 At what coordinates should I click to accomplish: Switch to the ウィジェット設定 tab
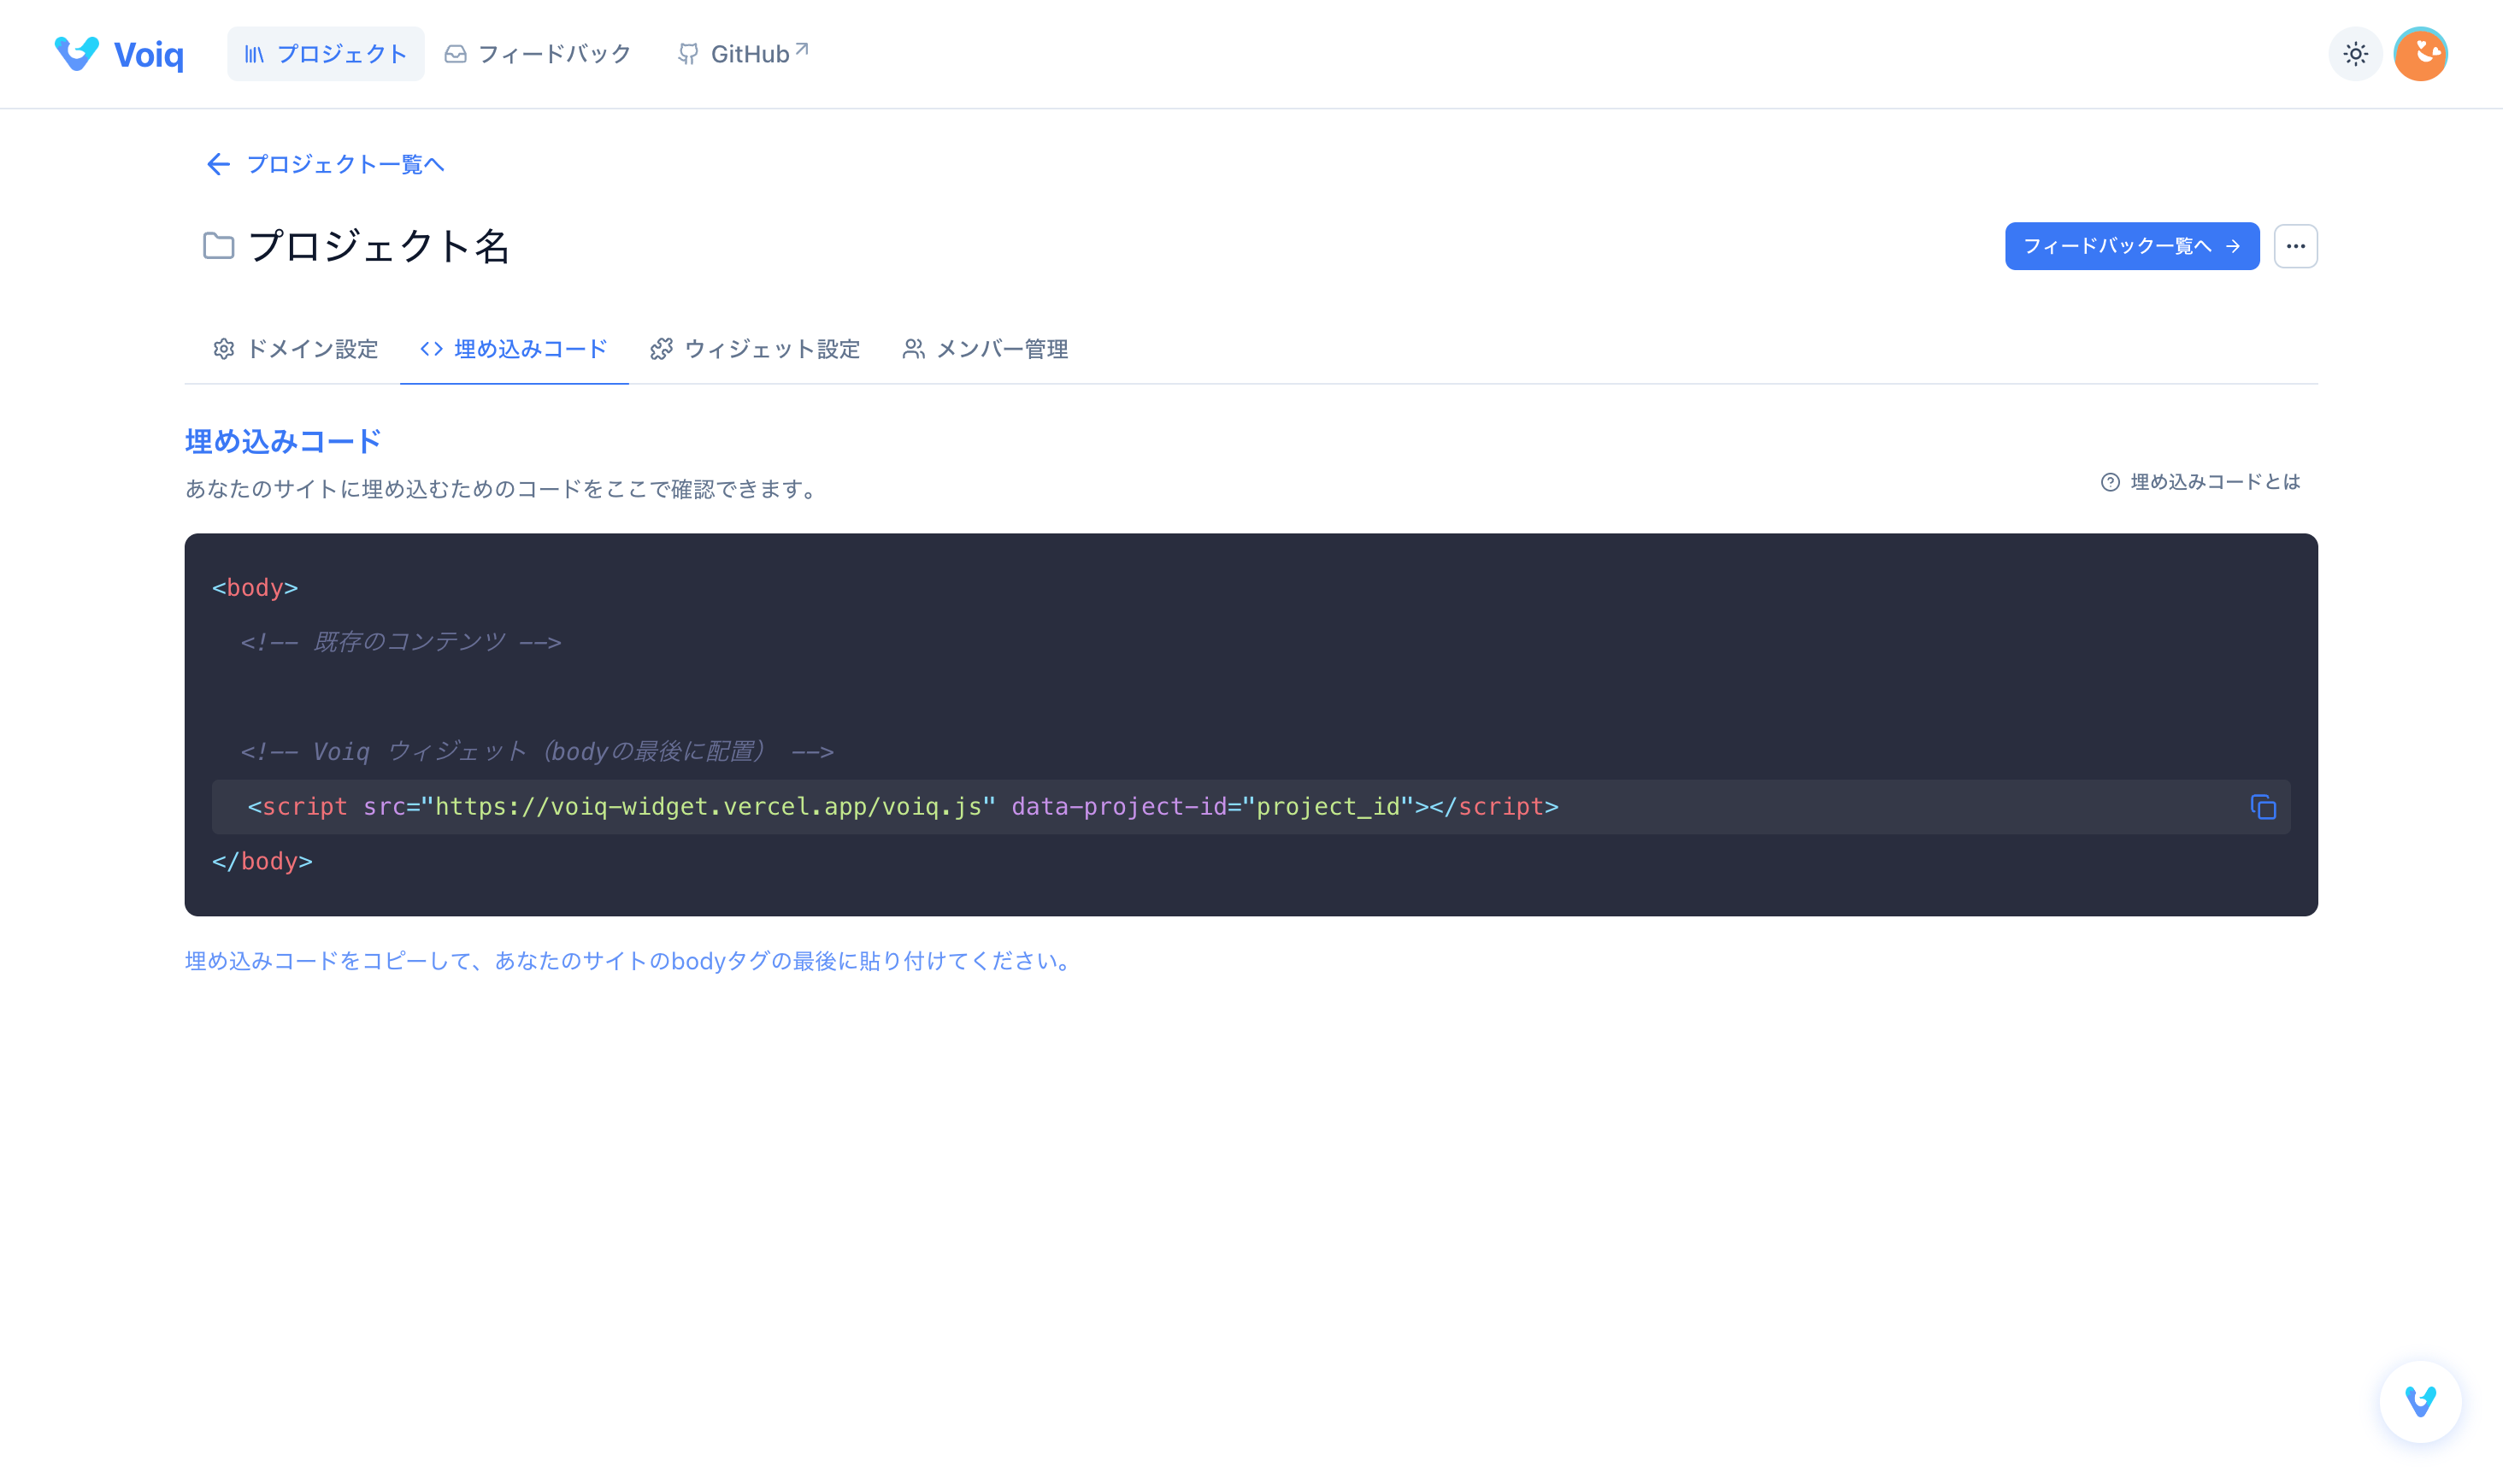pyautogui.click(x=755, y=349)
